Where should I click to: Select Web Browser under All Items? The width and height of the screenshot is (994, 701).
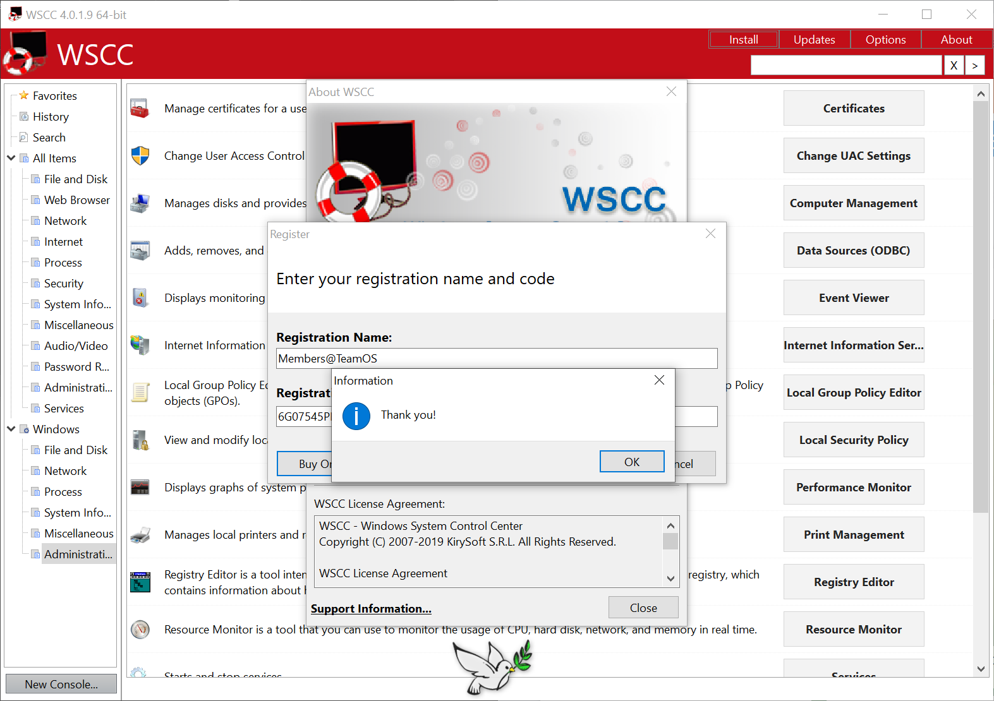tap(77, 200)
